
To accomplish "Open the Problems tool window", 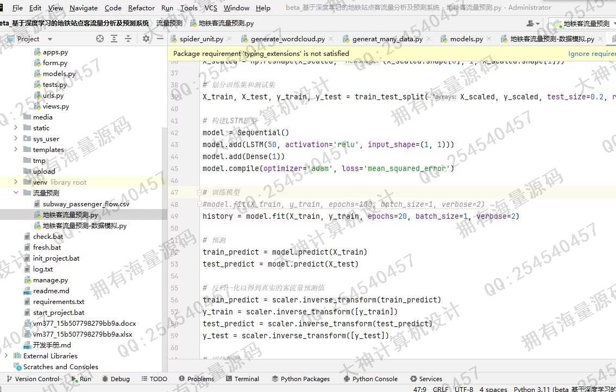I will click(x=197, y=378).
